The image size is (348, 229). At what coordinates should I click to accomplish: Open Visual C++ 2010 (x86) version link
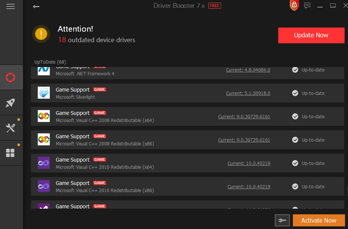pos(249,187)
